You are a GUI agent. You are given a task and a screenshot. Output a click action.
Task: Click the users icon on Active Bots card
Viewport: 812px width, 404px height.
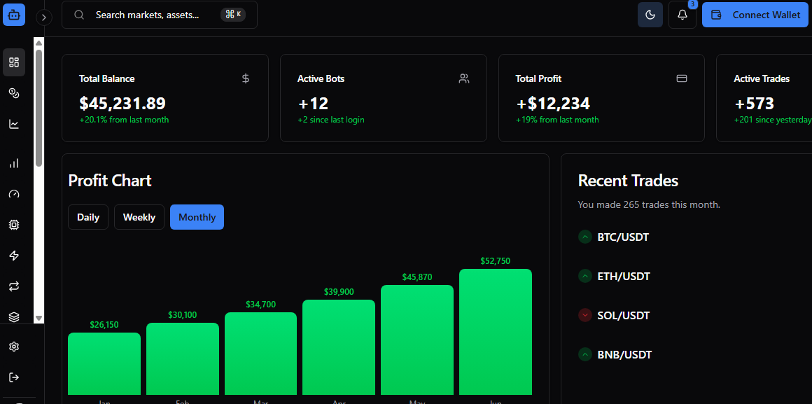[464, 78]
